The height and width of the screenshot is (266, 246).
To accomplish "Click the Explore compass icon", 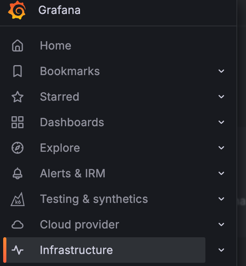I will (18, 148).
